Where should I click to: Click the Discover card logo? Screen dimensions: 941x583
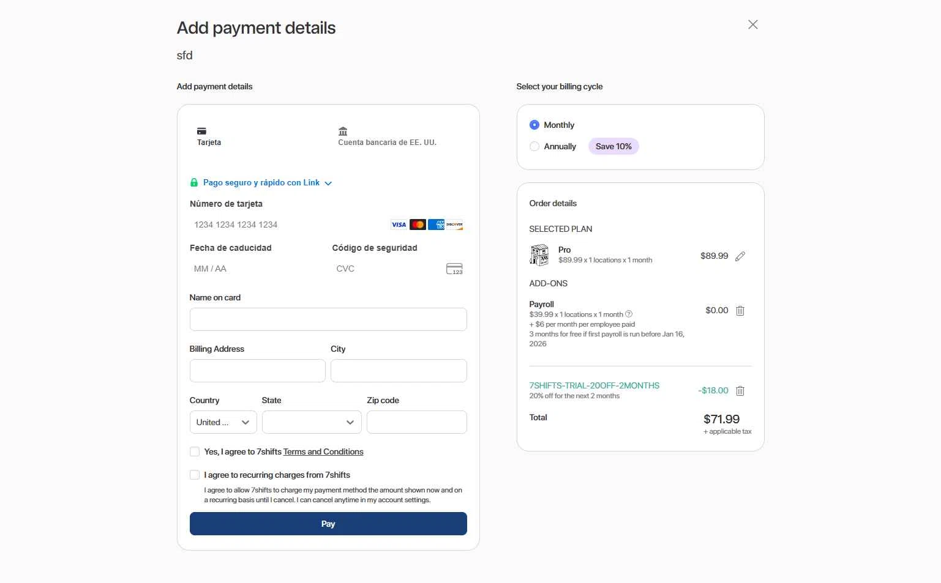(x=455, y=225)
